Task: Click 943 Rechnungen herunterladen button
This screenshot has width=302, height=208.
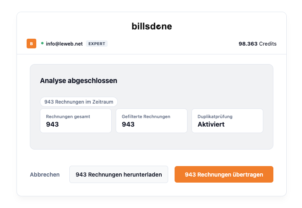Action: coord(119,175)
